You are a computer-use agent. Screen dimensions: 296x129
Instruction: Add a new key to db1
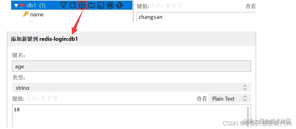(x=82, y=5)
